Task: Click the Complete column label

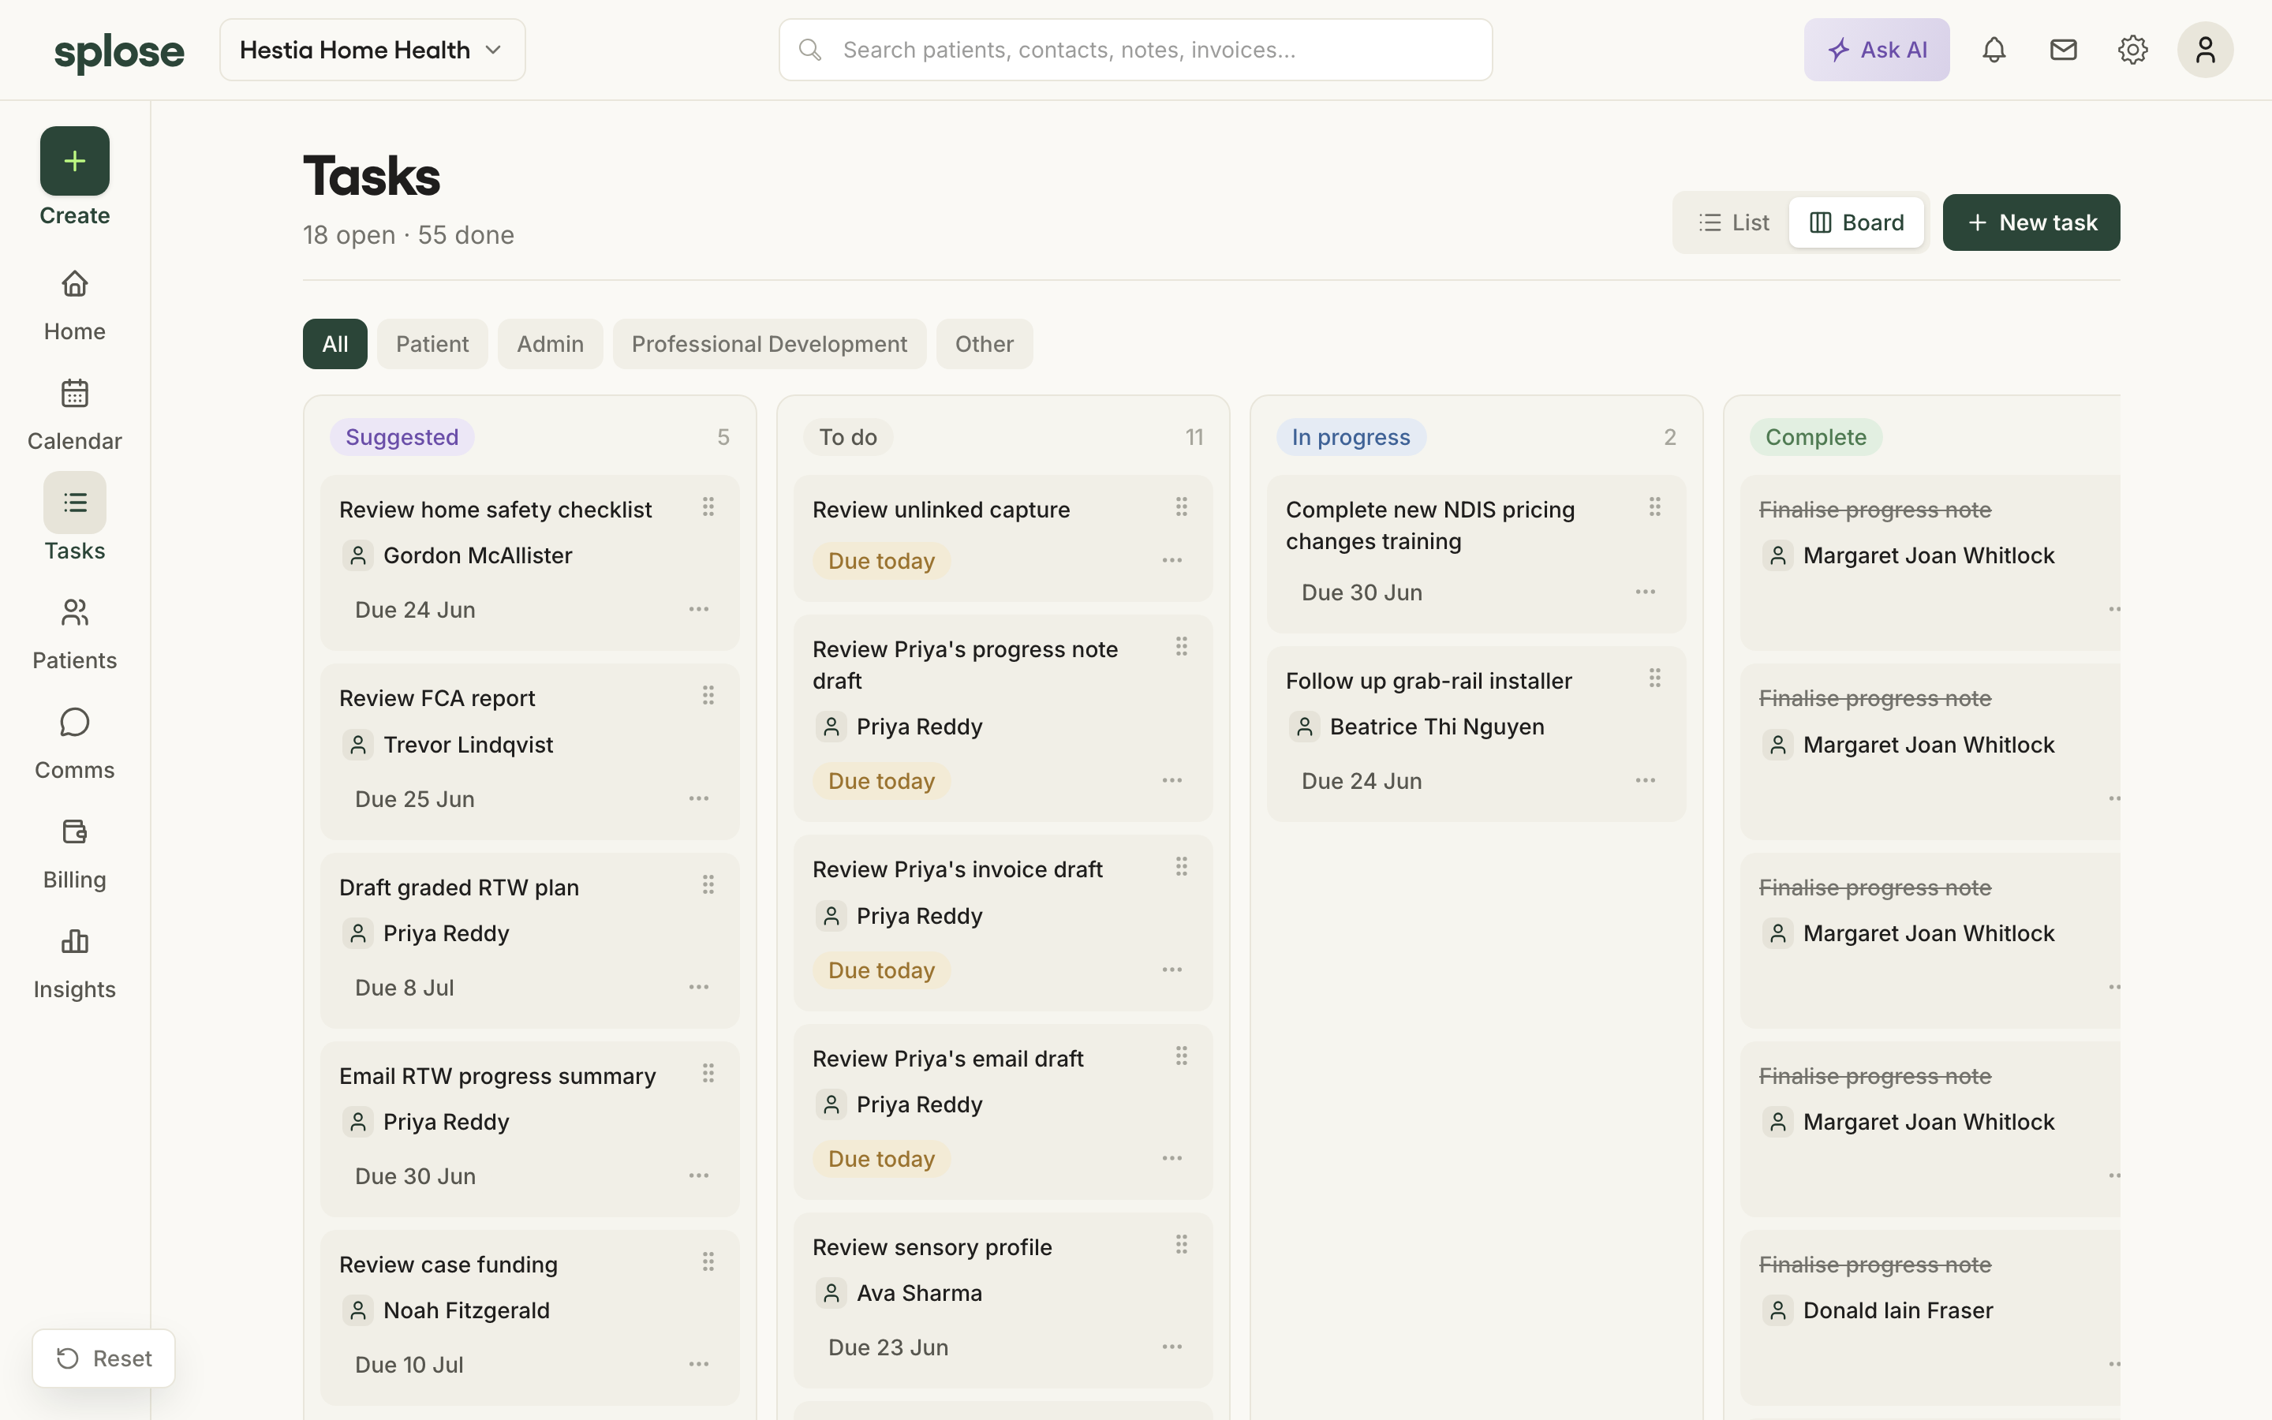Action: [1814, 437]
